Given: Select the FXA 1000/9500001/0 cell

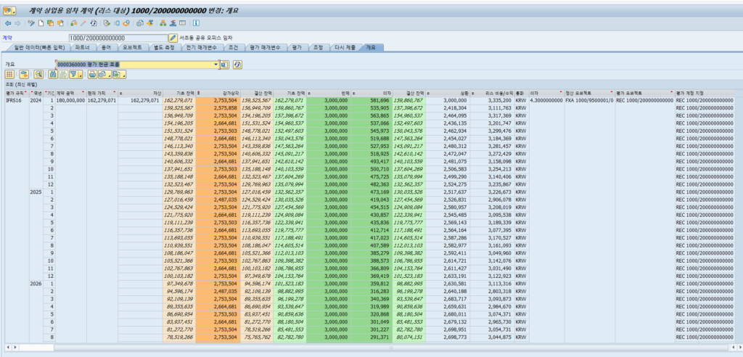Looking at the screenshot, I should 589,101.
